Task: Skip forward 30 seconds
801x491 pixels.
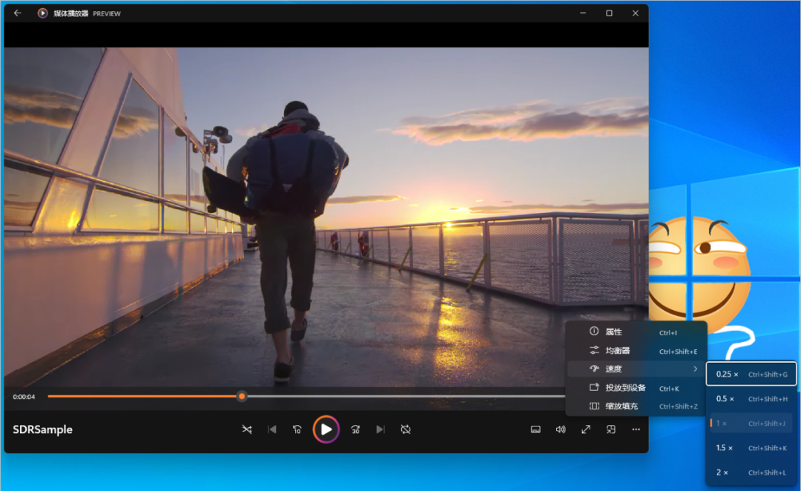Action: click(355, 429)
